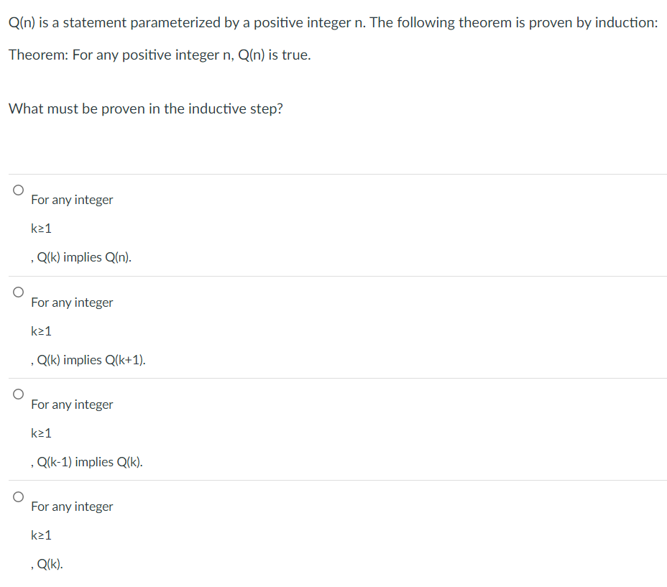Select the option stating Q(k) implies Q(k+1)
Image resolution: width=667 pixels, height=587 pixels.
coord(18,291)
